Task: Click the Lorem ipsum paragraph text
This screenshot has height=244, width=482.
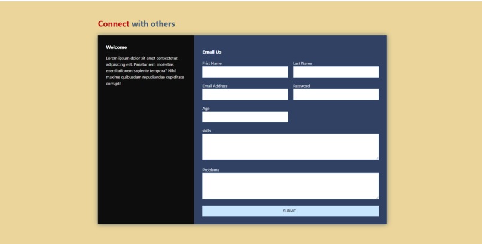Action: click(145, 71)
